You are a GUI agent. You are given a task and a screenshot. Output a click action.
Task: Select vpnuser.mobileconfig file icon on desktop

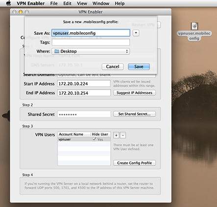point(194,26)
